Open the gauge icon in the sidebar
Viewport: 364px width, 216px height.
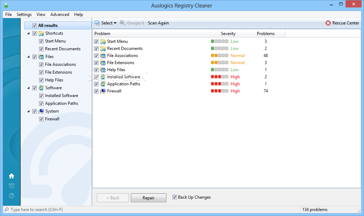pos(11,195)
